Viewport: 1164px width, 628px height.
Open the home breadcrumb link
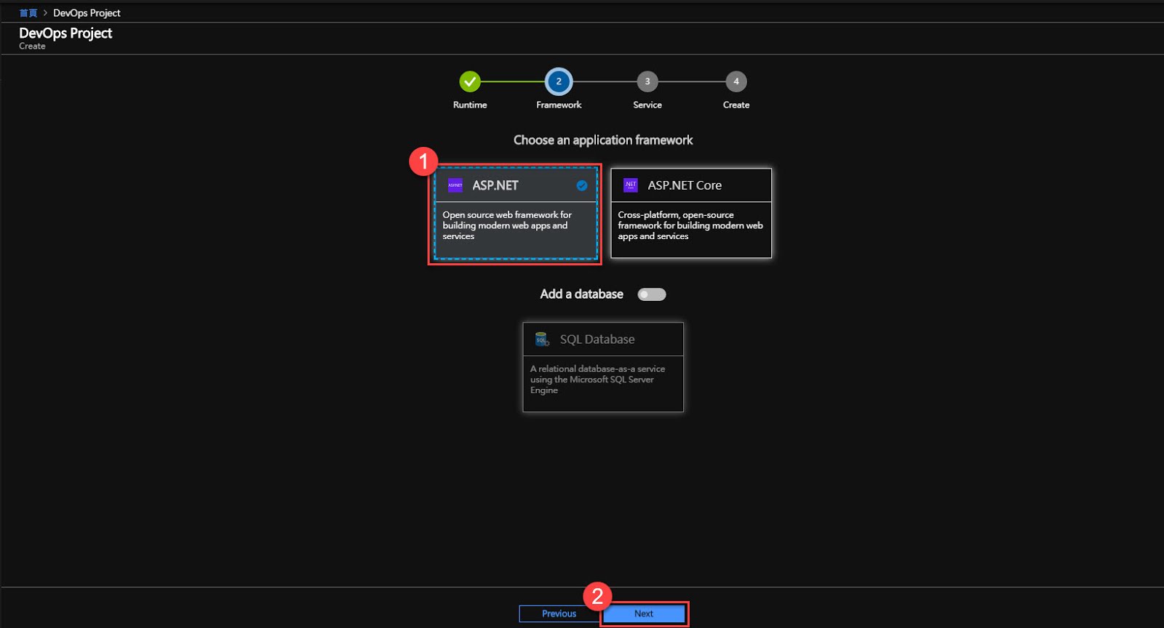click(x=28, y=13)
